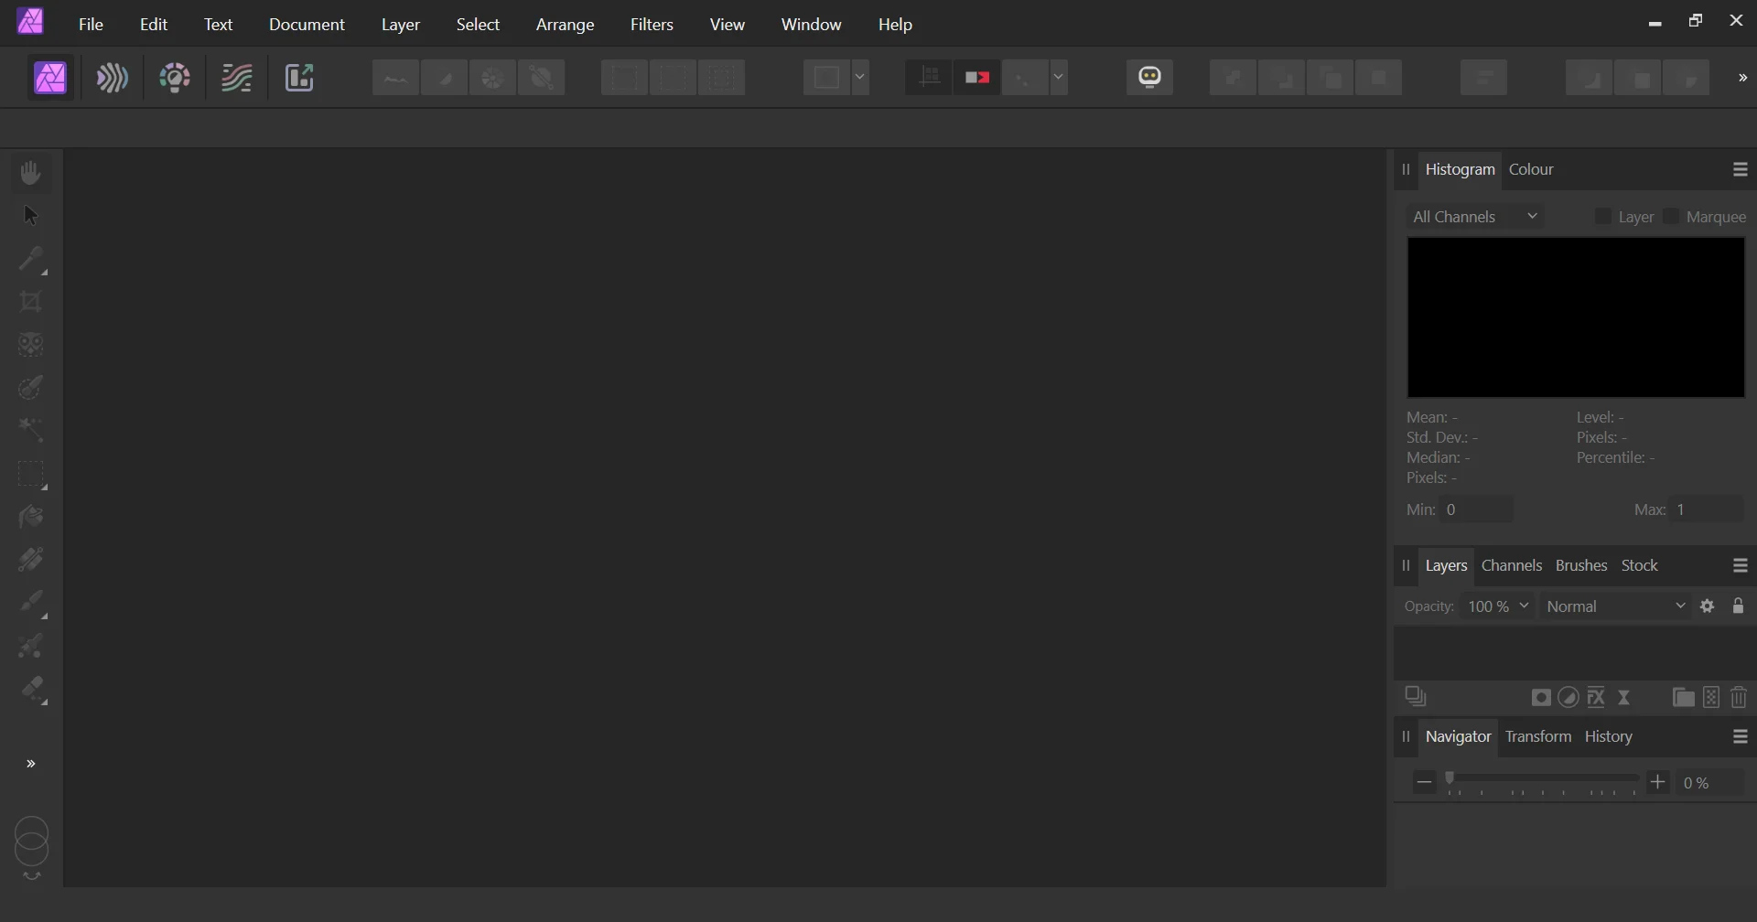Switch to the Channels tab
1757x922 pixels.
(1512, 566)
